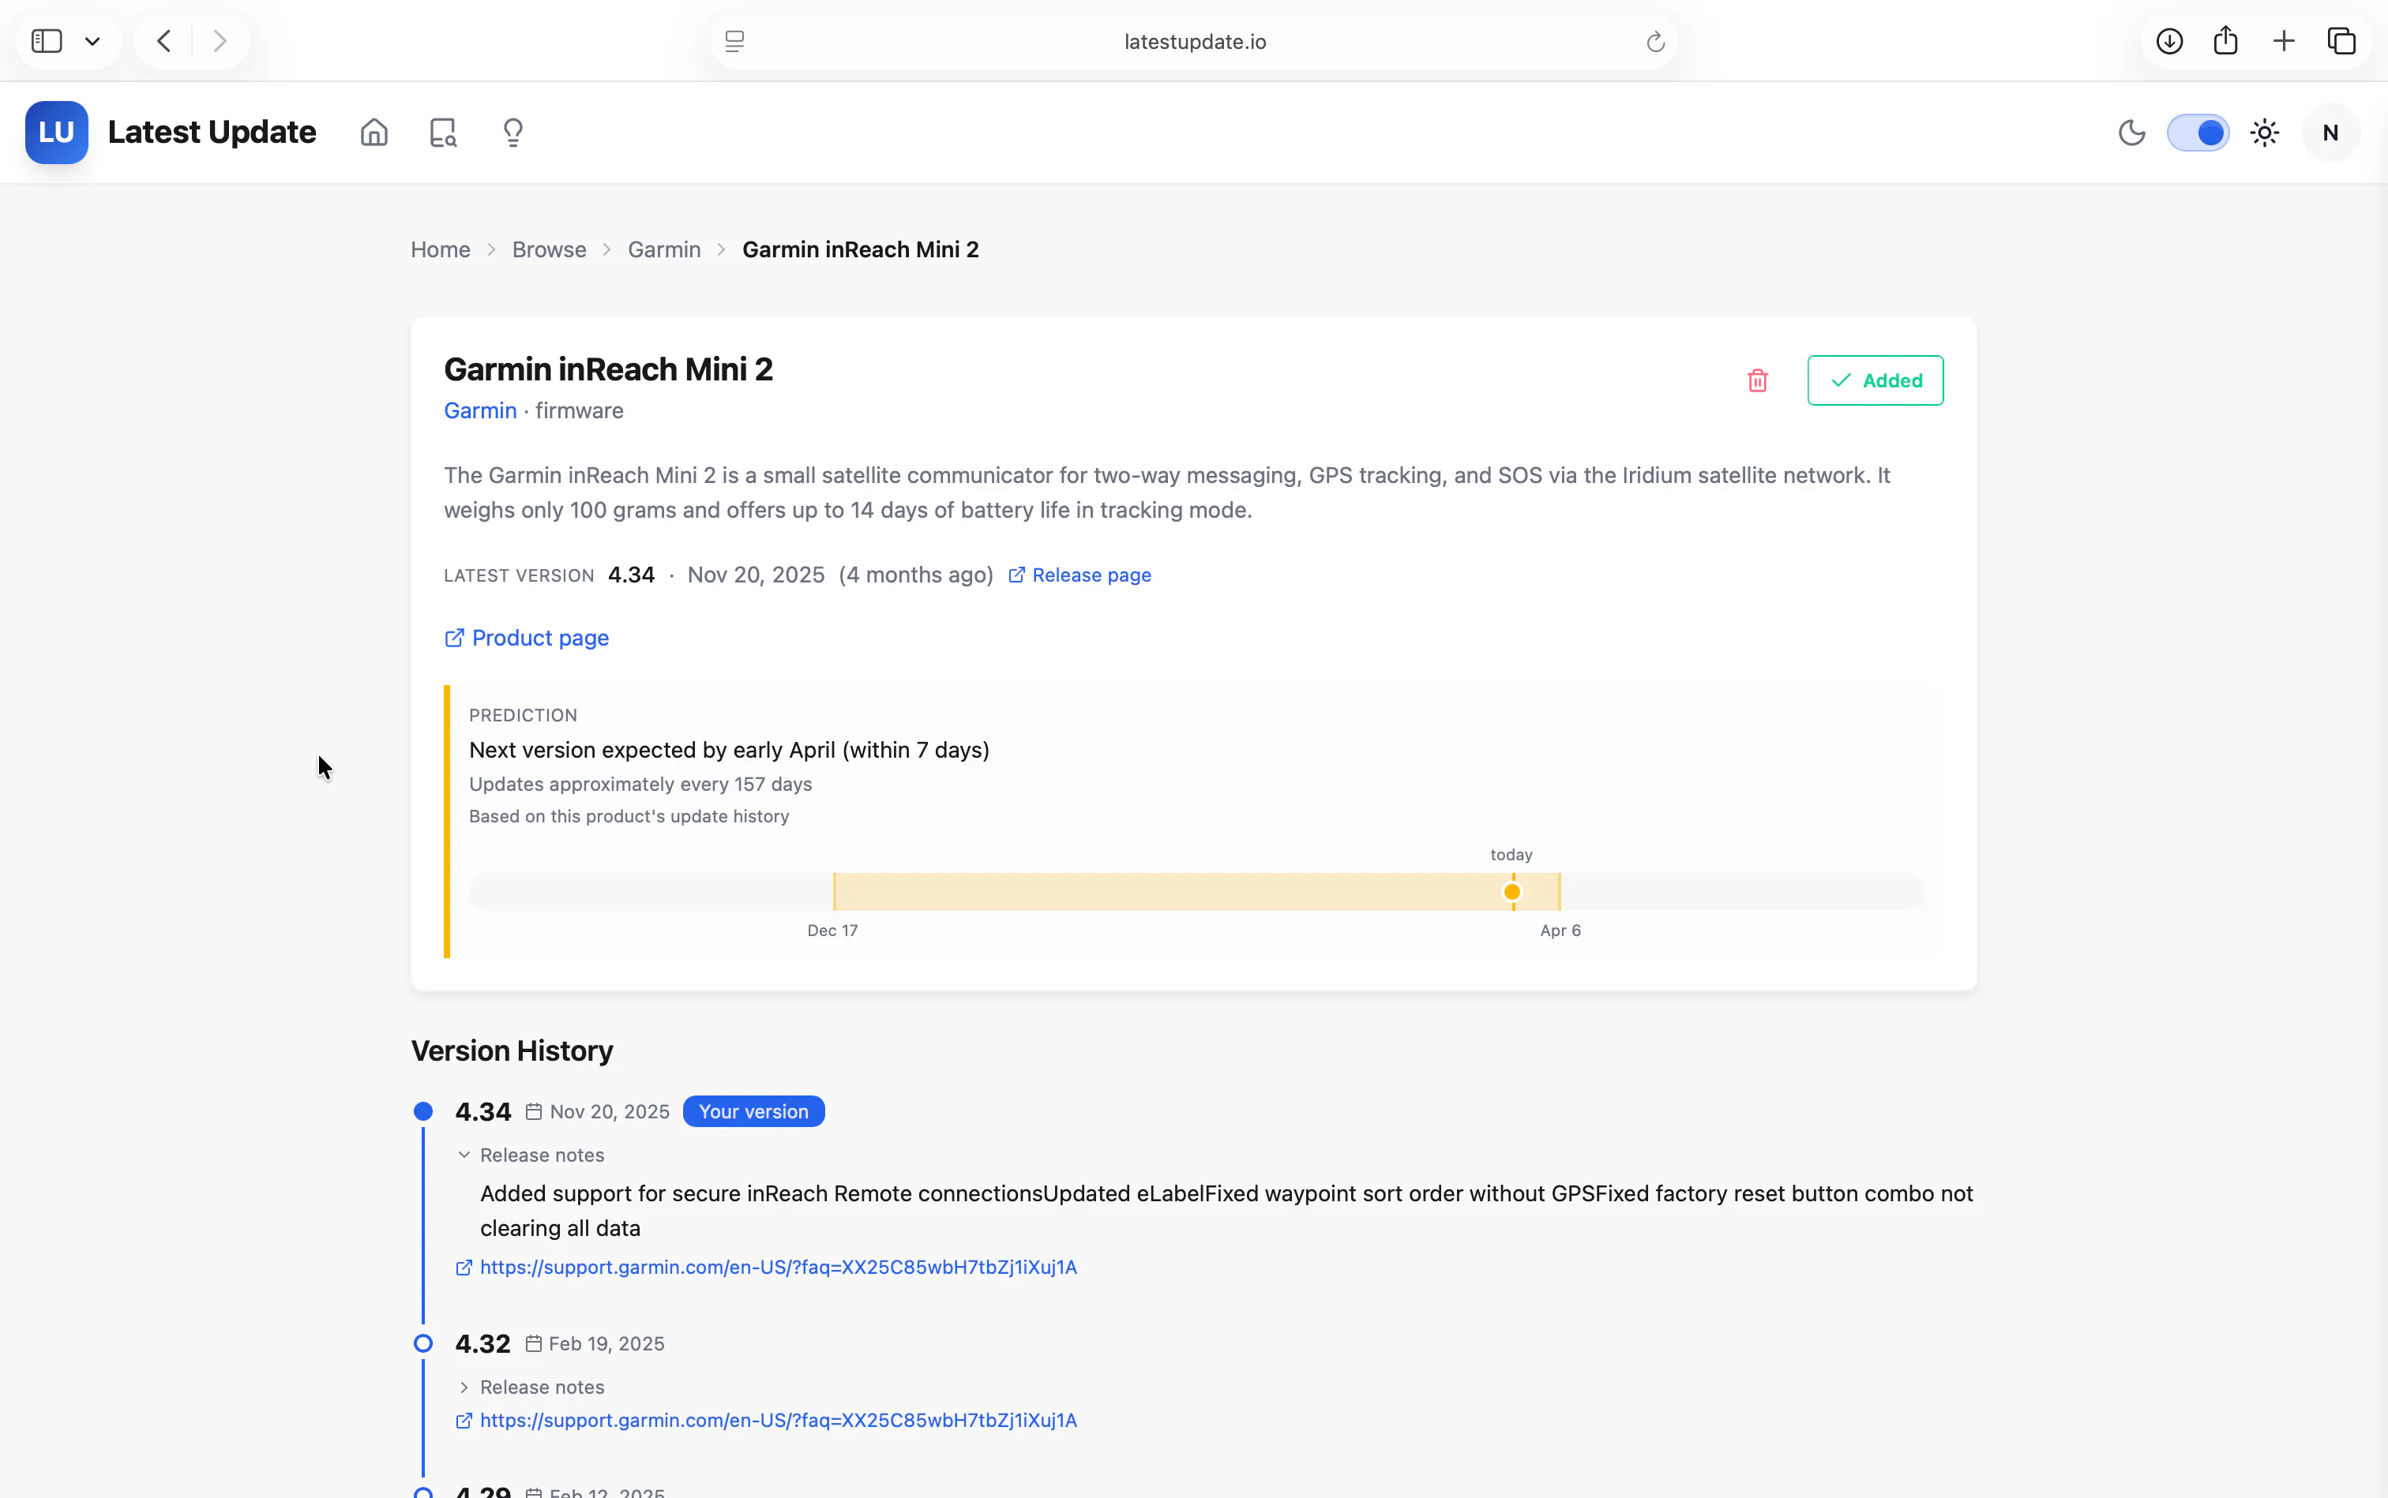Open the Safari downloads icon
This screenshot has width=2388, height=1498.
[2169, 40]
